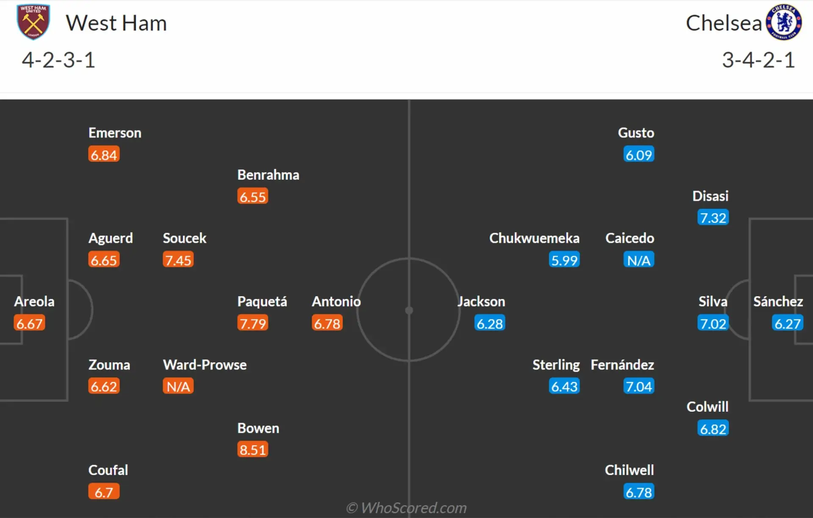The height and width of the screenshot is (518, 813).
Task: Open the West Ham team name
Action: tap(117, 23)
